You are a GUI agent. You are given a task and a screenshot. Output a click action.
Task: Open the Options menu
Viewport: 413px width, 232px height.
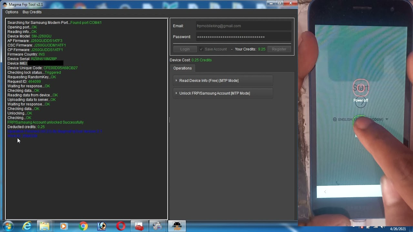(12, 12)
